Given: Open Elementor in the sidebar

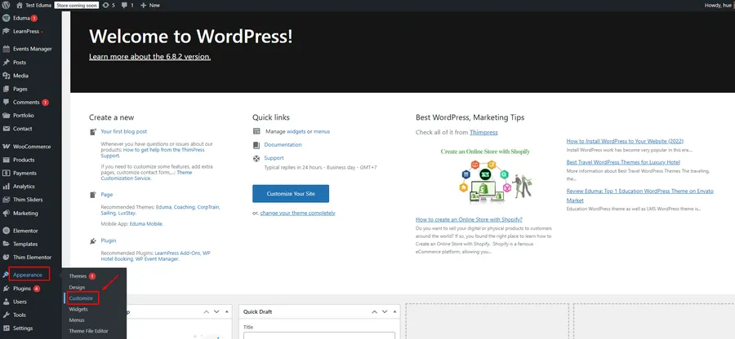Looking at the screenshot, I should tap(25, 231).
